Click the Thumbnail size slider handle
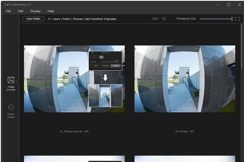The width and height of the screenshot is (244, 162). (x=232, y=19)
